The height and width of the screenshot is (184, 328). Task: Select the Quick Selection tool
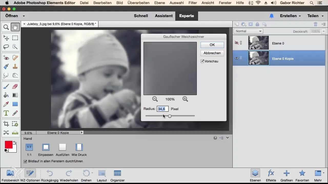pos(15,47)
